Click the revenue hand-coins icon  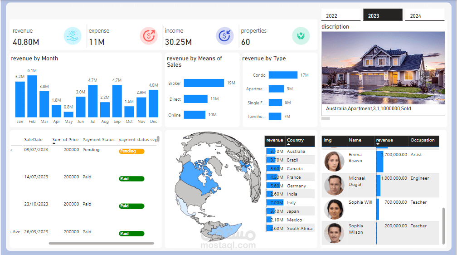[x=72, y=36]
